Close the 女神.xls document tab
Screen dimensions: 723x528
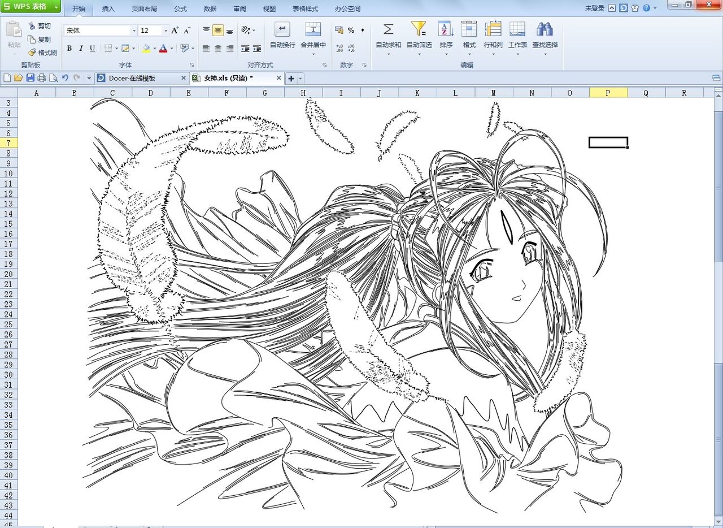pyautogui.click(x=279, y=78)
